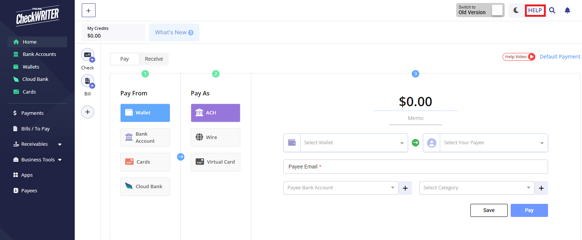Click the blue arrow between columns
This screenshot has width=582, height=240.
coord(181,157)
